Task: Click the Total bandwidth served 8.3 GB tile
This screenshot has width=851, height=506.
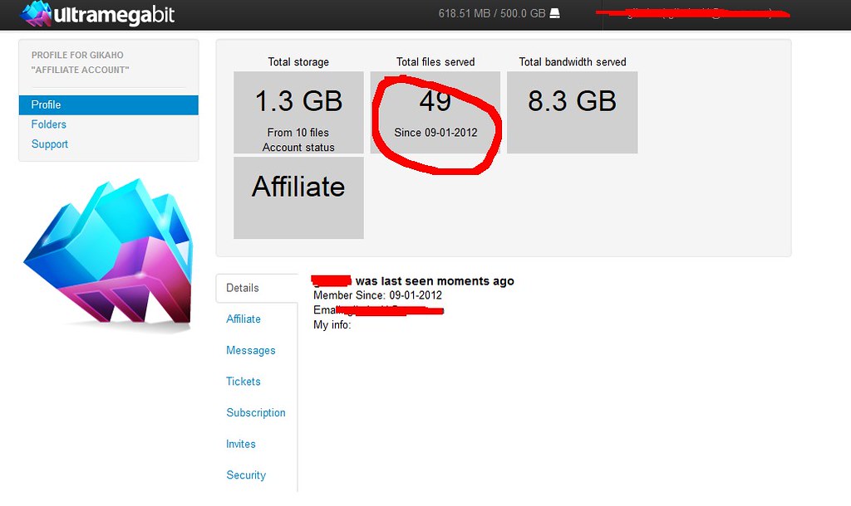Action: click(x=572, y=112)
